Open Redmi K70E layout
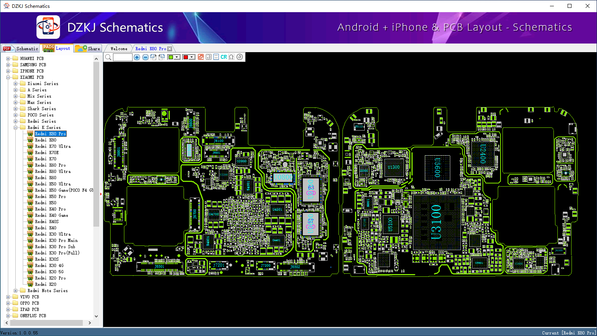Image resolution: width=597 pixels, height=336 pixels. click(47, 153)
